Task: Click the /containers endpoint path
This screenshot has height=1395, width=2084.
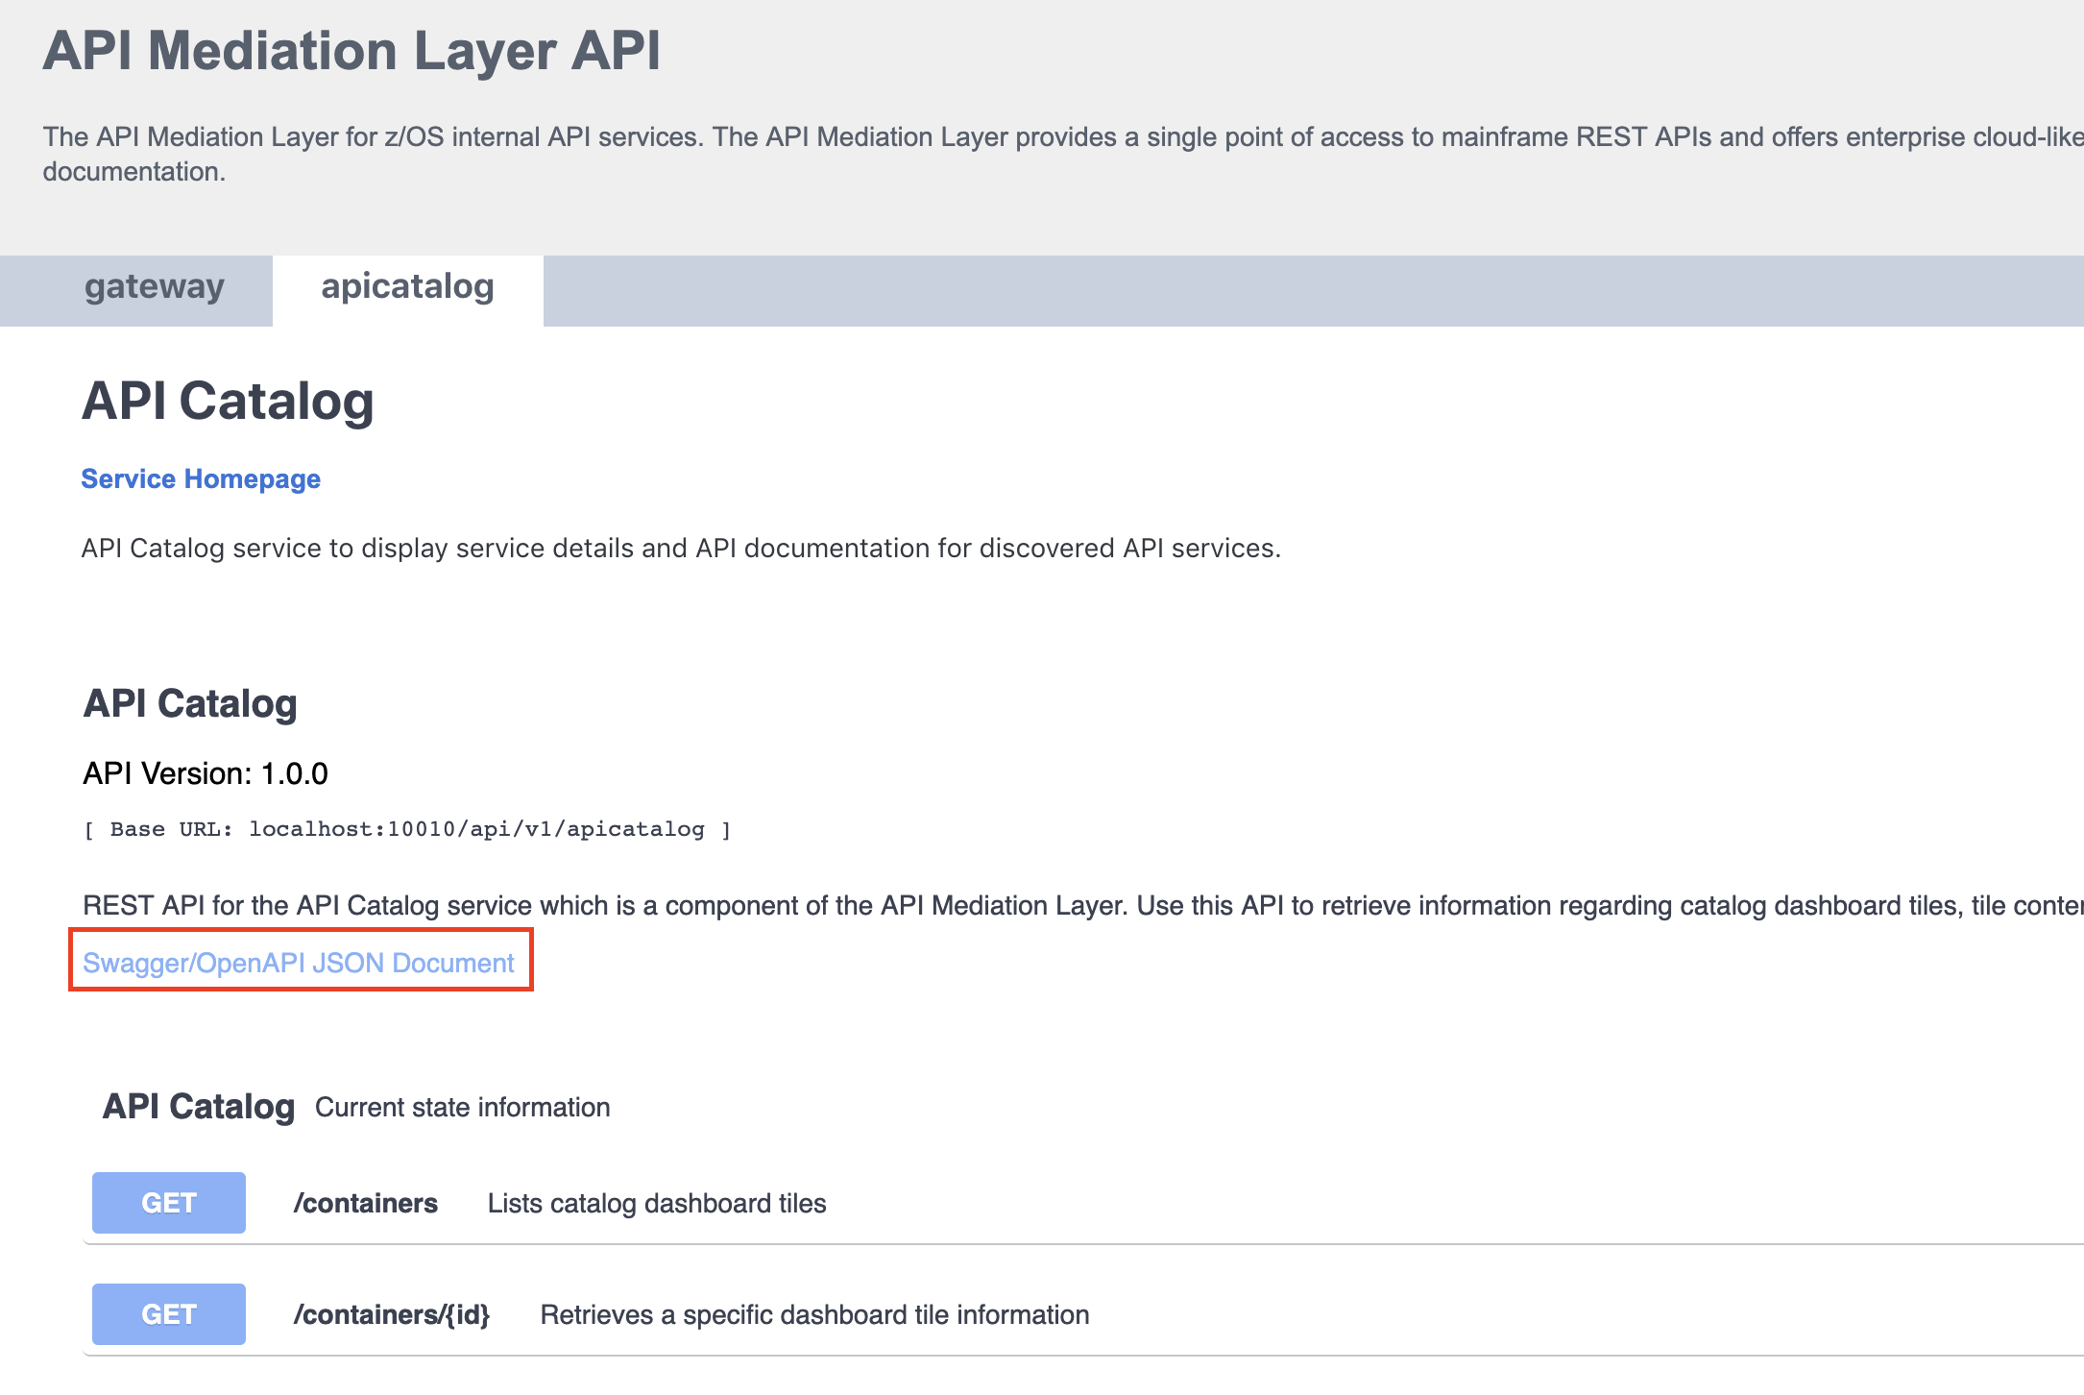Action: tap(366, 1202)
